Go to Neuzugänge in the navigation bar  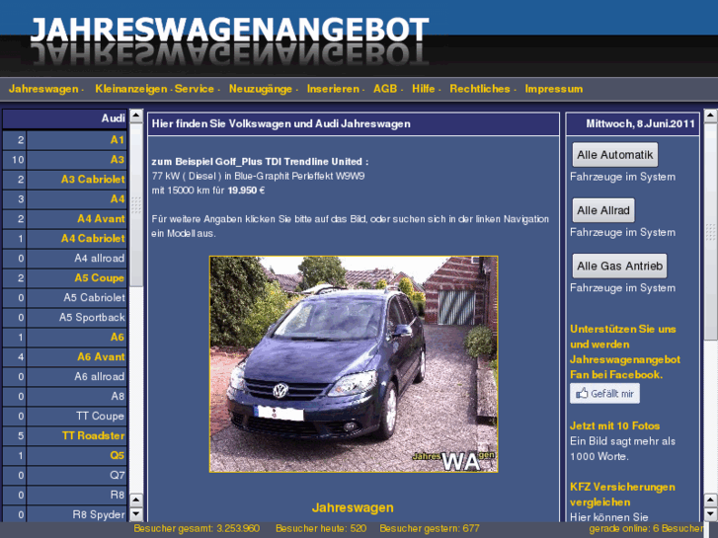261,89
